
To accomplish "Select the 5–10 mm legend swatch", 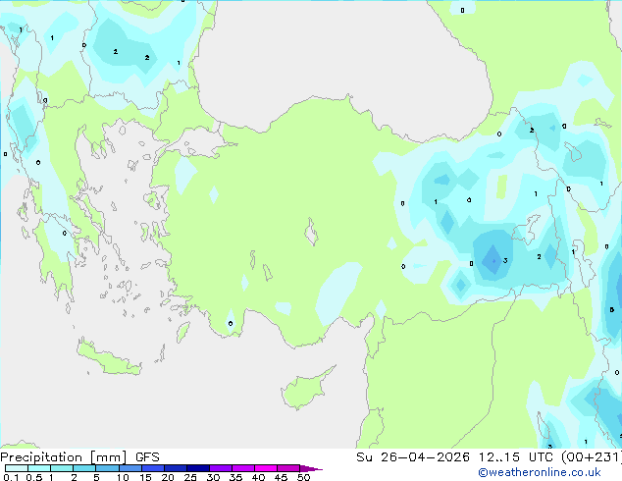I will click(107, 468).
